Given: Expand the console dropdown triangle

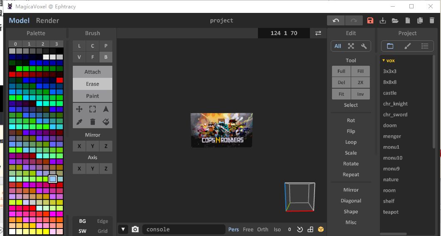Looking at the screenshot, I should tap(123, 229).
